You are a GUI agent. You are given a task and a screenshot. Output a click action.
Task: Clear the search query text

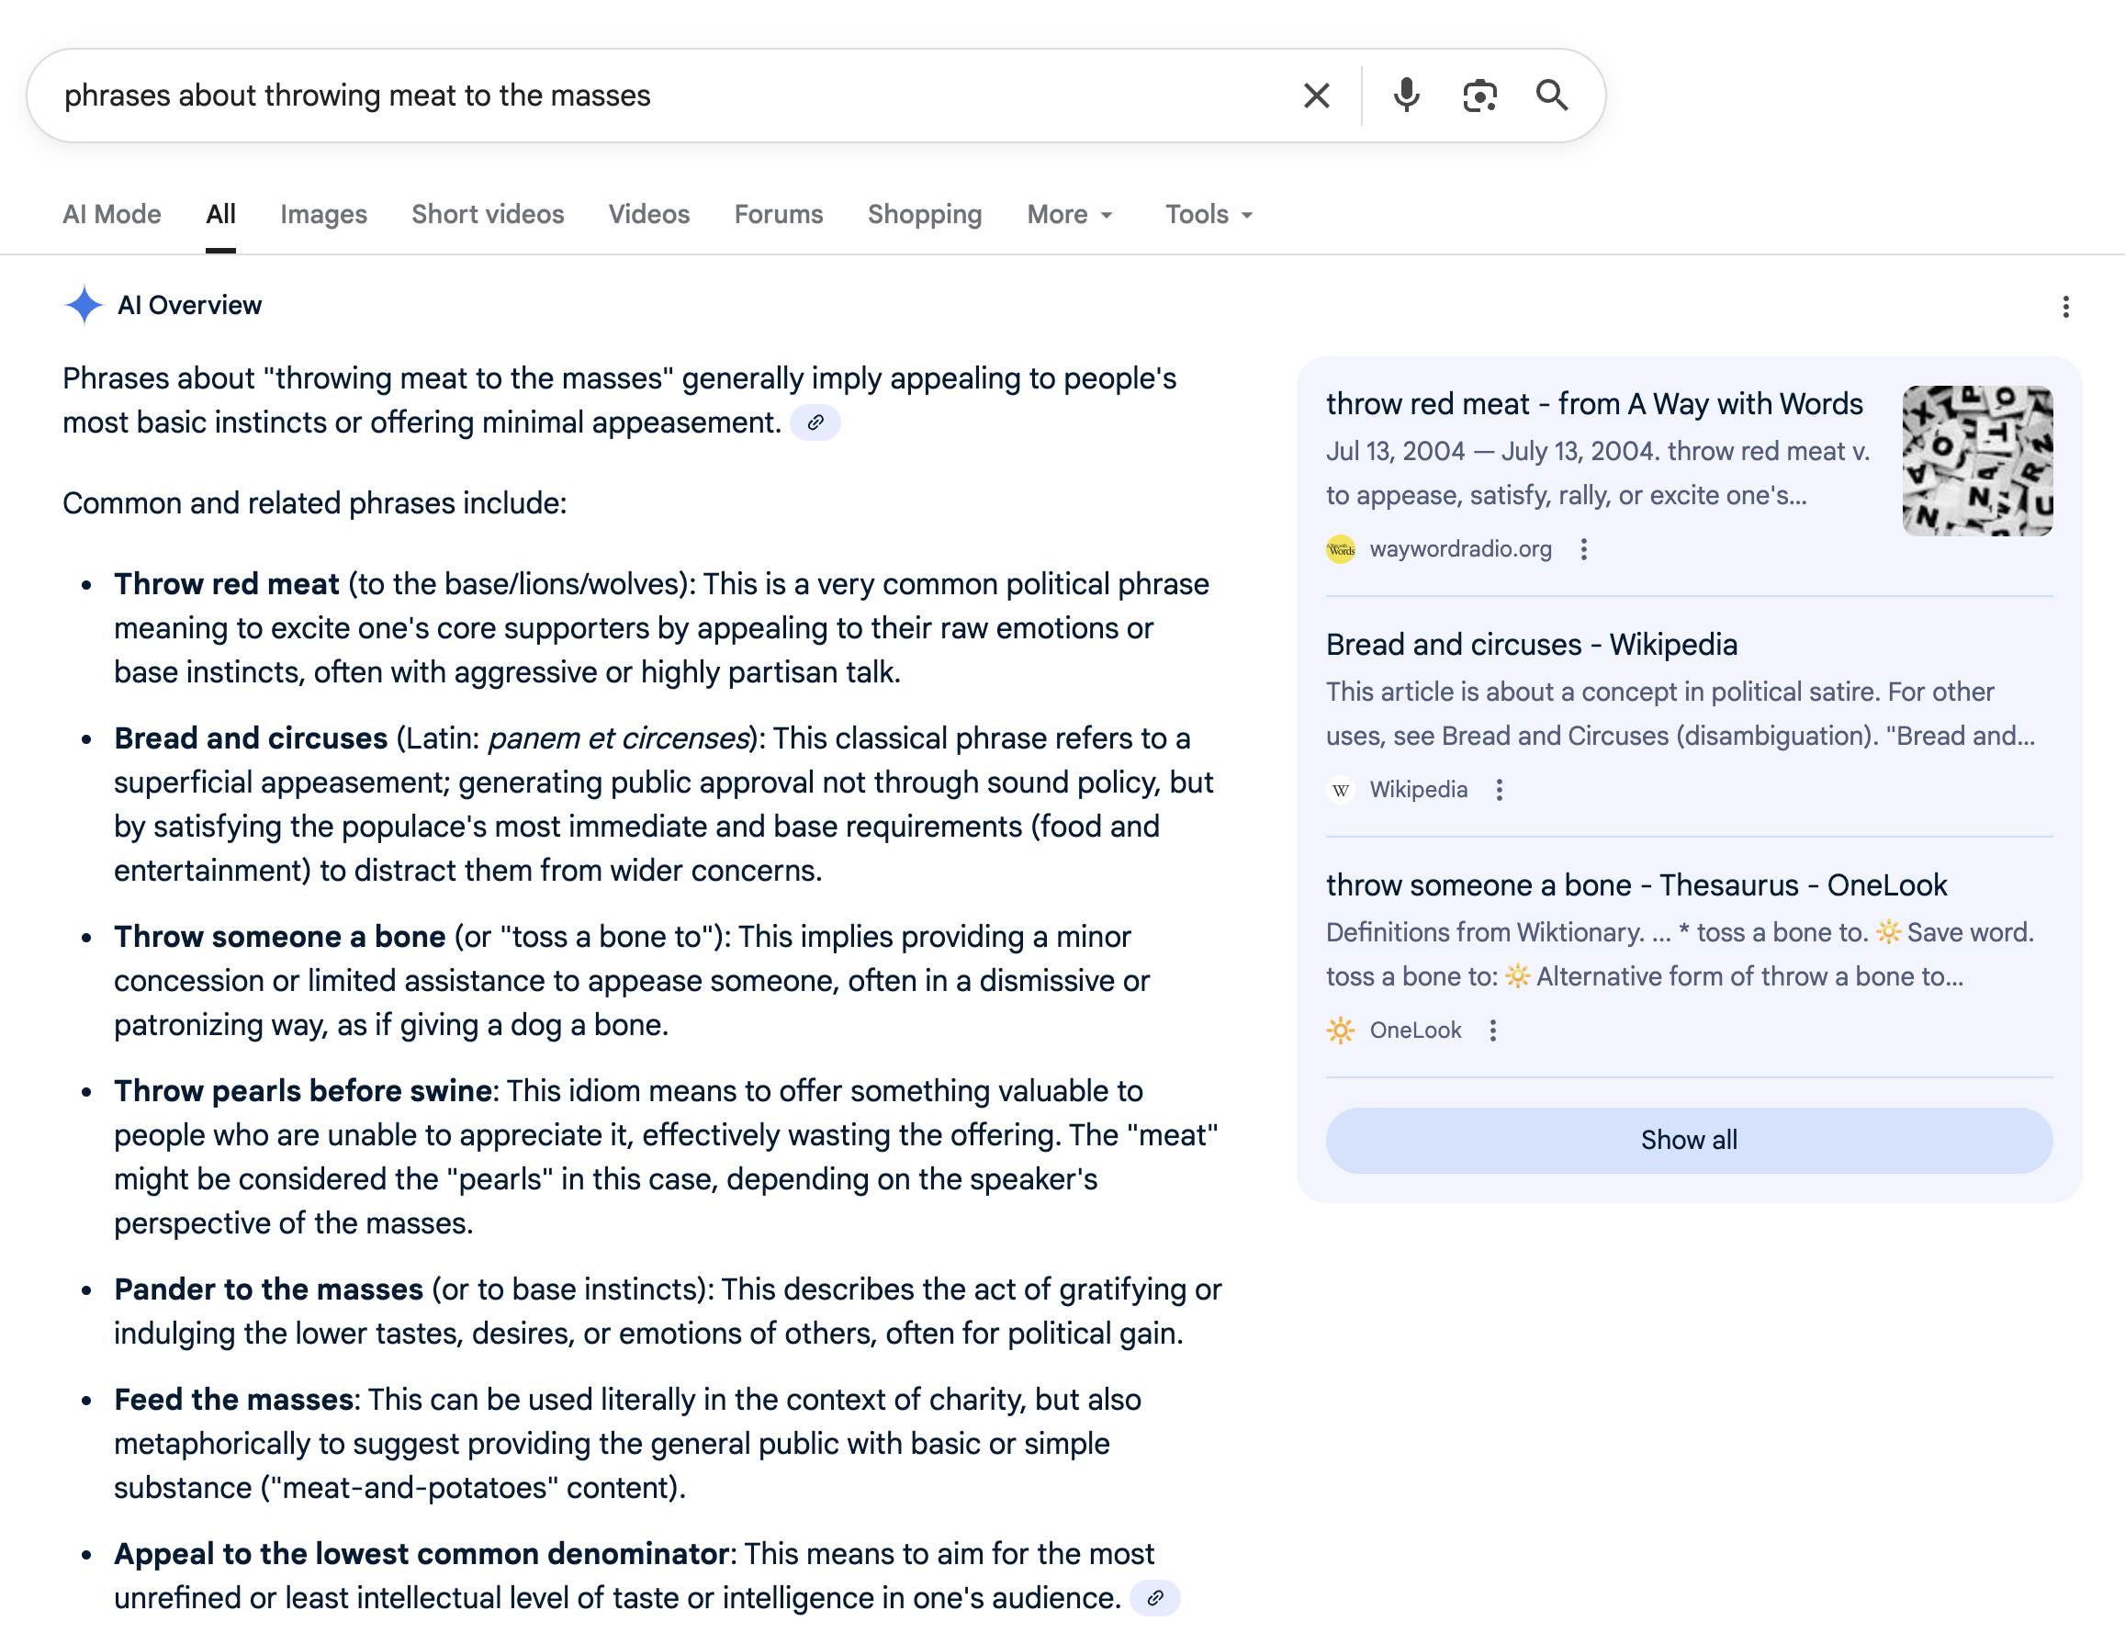tap(1317, 96)
